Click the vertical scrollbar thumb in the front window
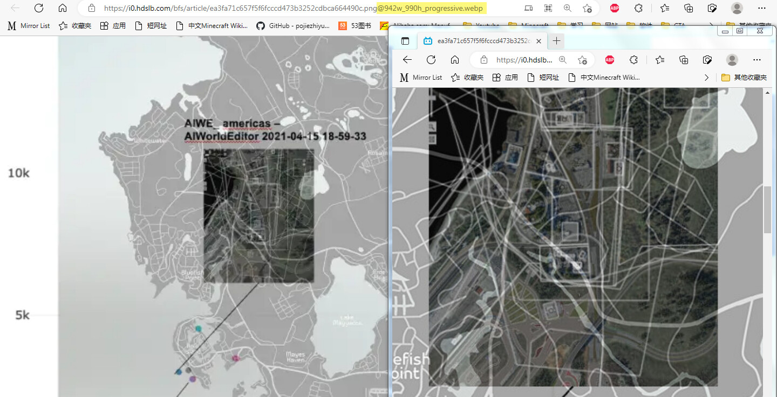The height and width of the screenshot is (397, 777). [x=767, y=210]
